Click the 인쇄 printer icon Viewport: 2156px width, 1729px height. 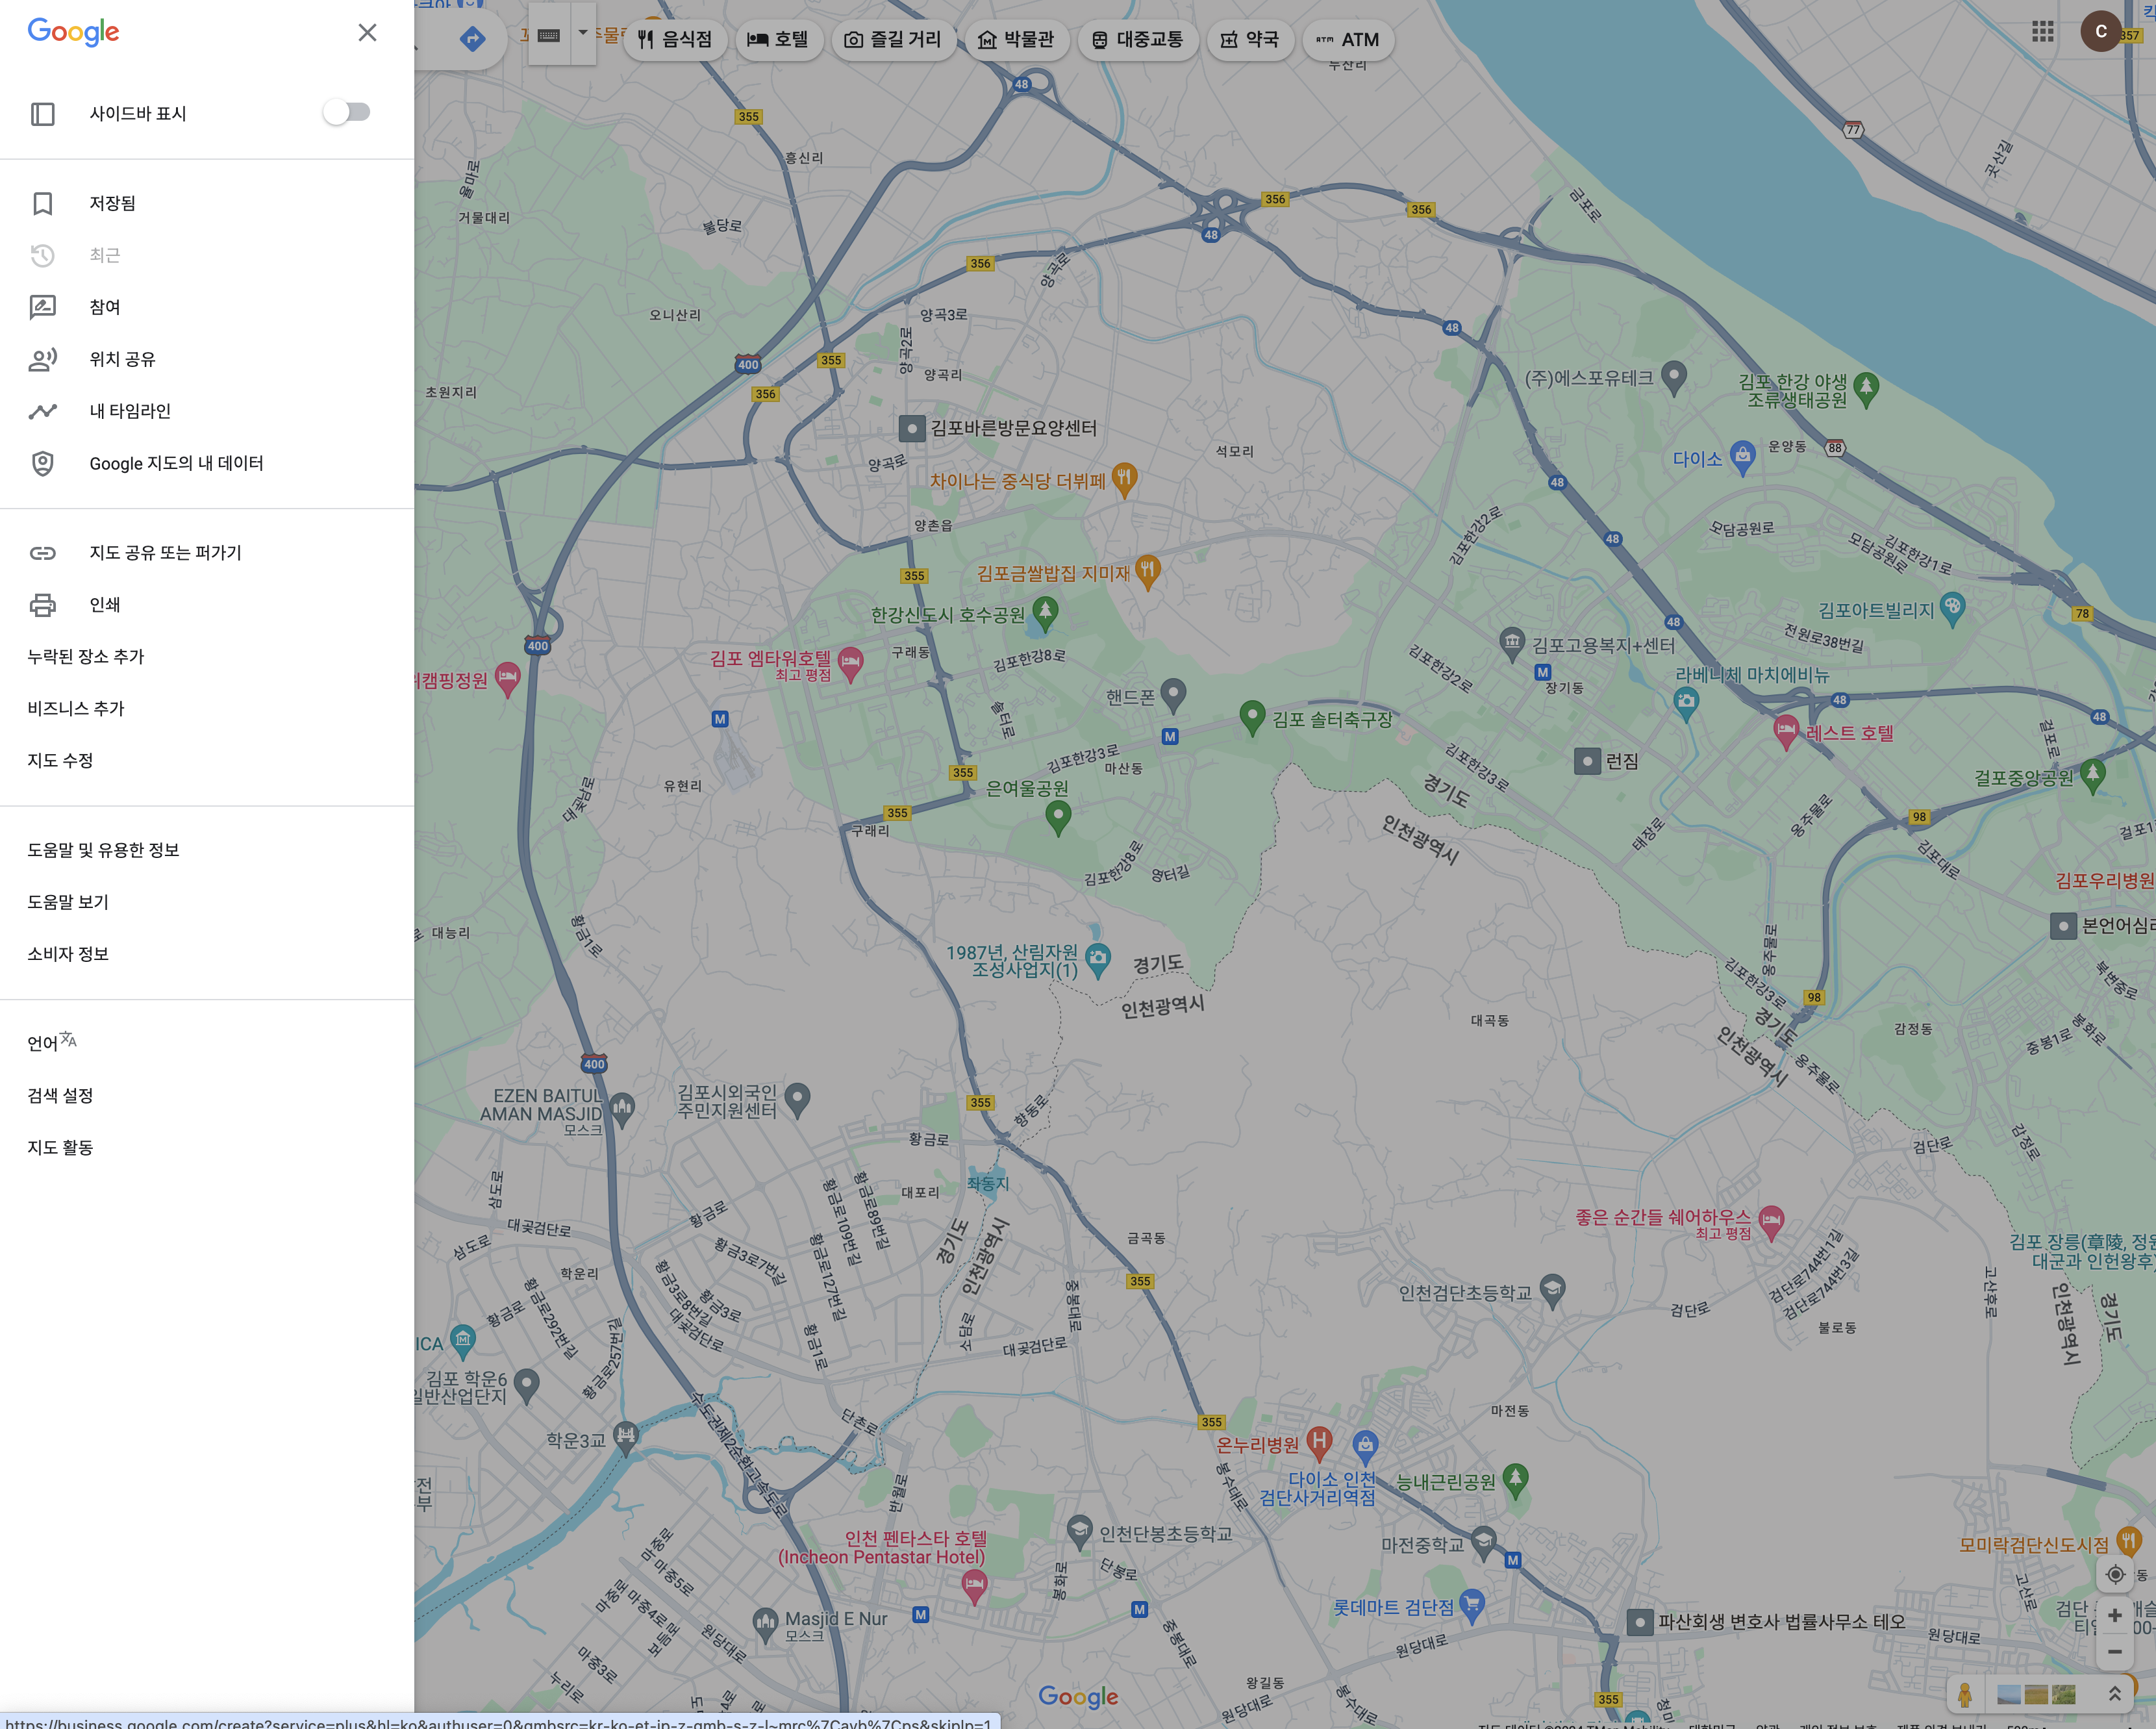[x=42, y=605]
